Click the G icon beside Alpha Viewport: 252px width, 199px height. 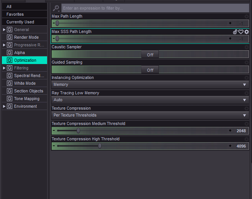pos(10,53)
